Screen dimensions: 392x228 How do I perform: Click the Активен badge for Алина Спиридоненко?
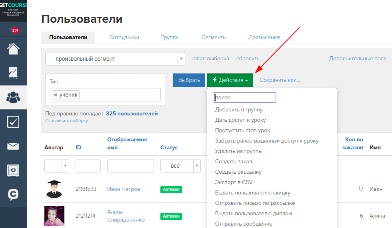click(171, 216)
